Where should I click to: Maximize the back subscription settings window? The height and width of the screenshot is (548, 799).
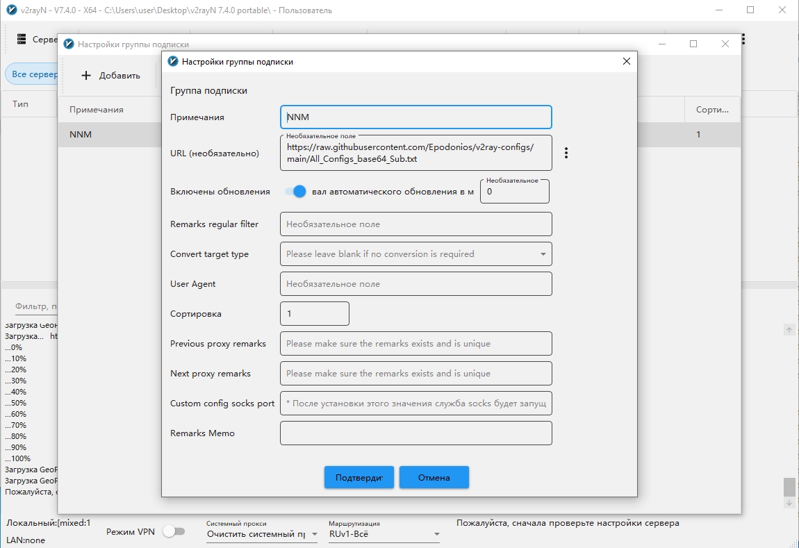693,44
